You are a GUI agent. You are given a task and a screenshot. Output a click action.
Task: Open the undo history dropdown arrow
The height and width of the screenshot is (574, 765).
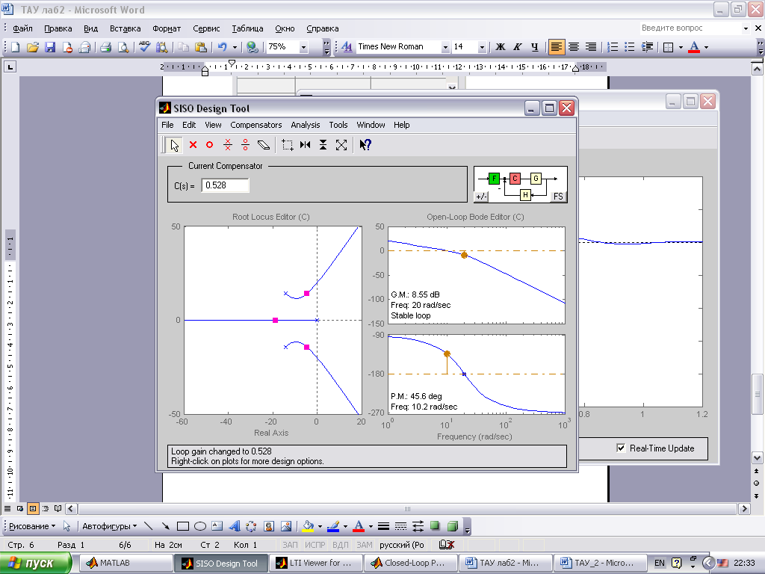pyautogui.click(x=235, y=47)
